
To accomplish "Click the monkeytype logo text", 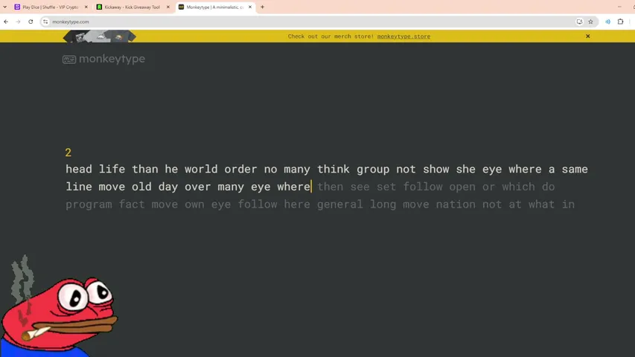I will [x=112, y=59].
